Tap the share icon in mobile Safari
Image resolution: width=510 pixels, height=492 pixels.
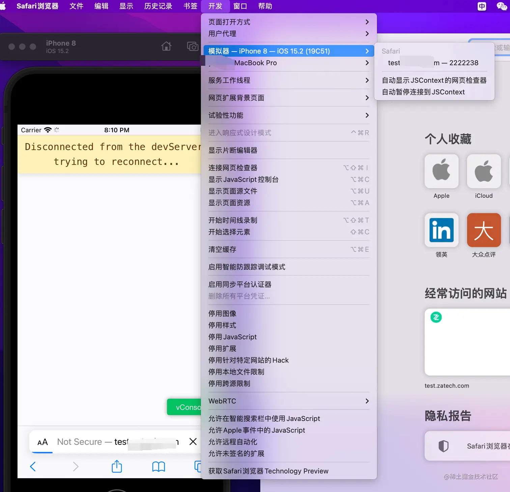117,466
